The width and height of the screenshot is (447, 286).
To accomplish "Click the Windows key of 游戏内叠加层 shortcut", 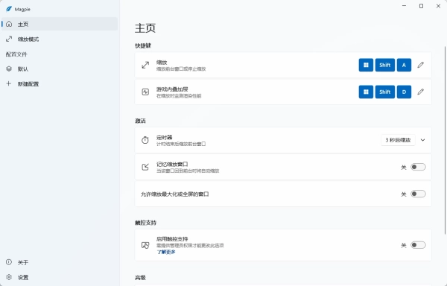I will click(x=366, y=92).
